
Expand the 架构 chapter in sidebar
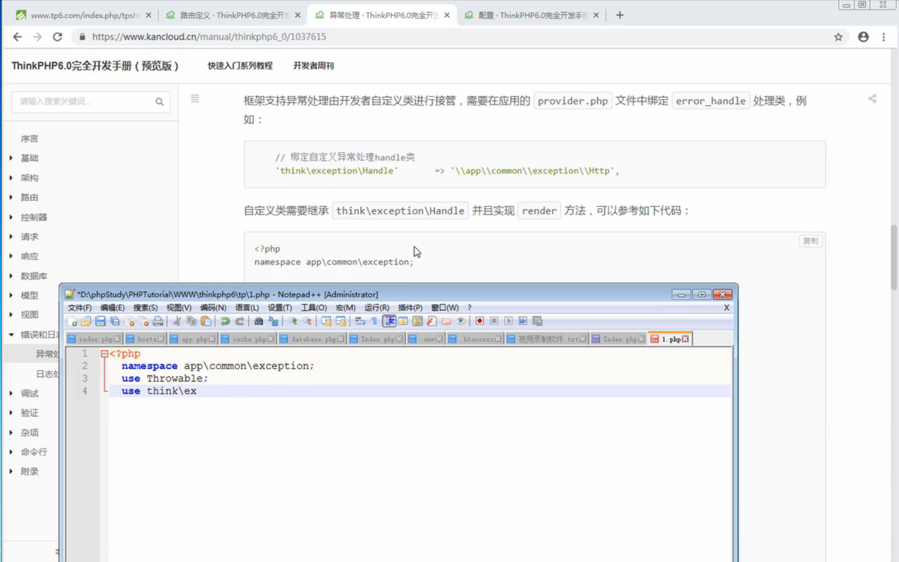[x=11, y=178]
